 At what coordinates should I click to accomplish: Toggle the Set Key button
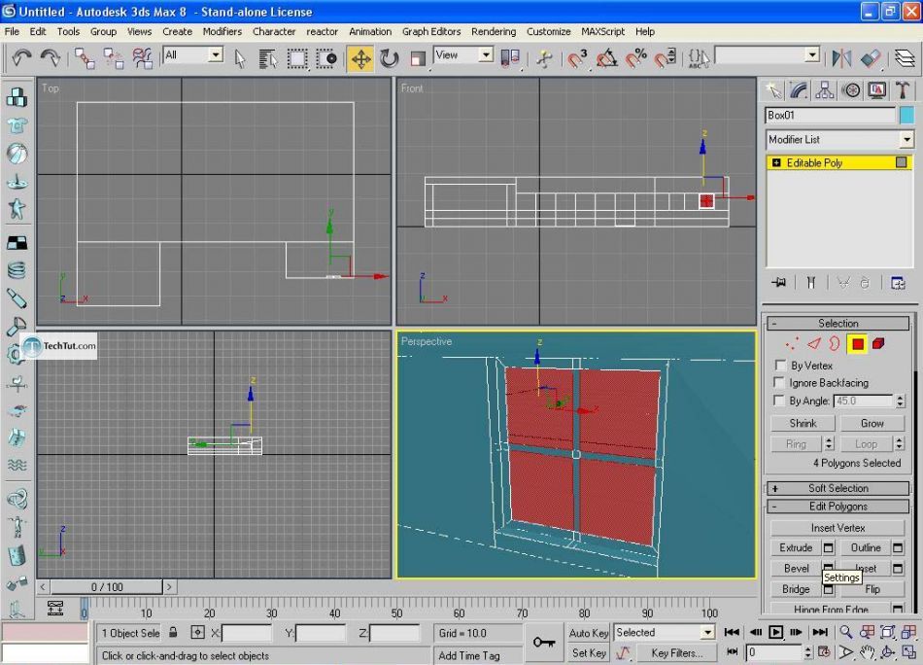coord(588,652)
